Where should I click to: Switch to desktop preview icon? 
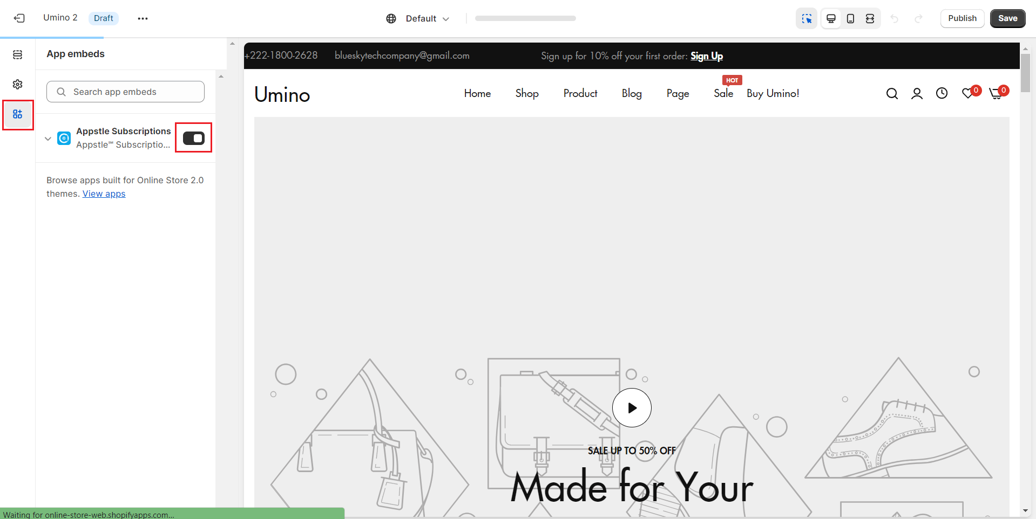pyautogui.click(x=831, y=18)
